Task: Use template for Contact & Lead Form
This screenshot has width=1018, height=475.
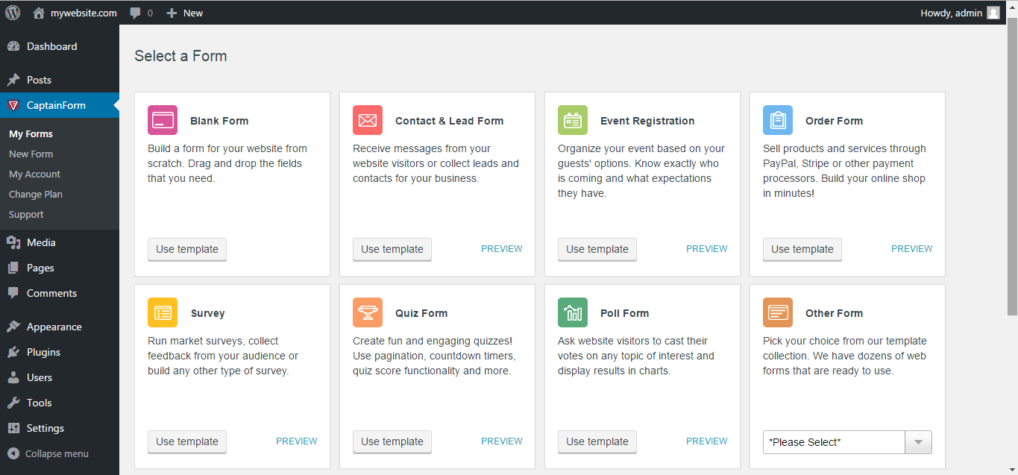Action: pos(392,249)
